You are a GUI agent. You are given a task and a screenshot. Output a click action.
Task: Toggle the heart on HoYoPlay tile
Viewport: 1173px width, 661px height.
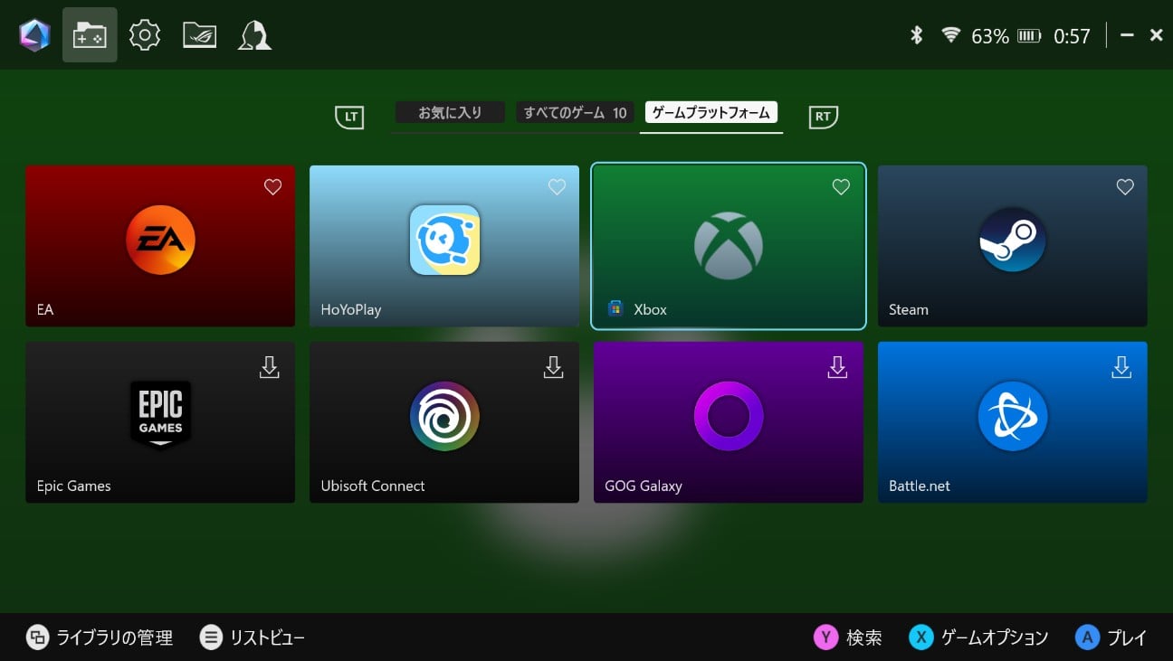coord(557,187)
